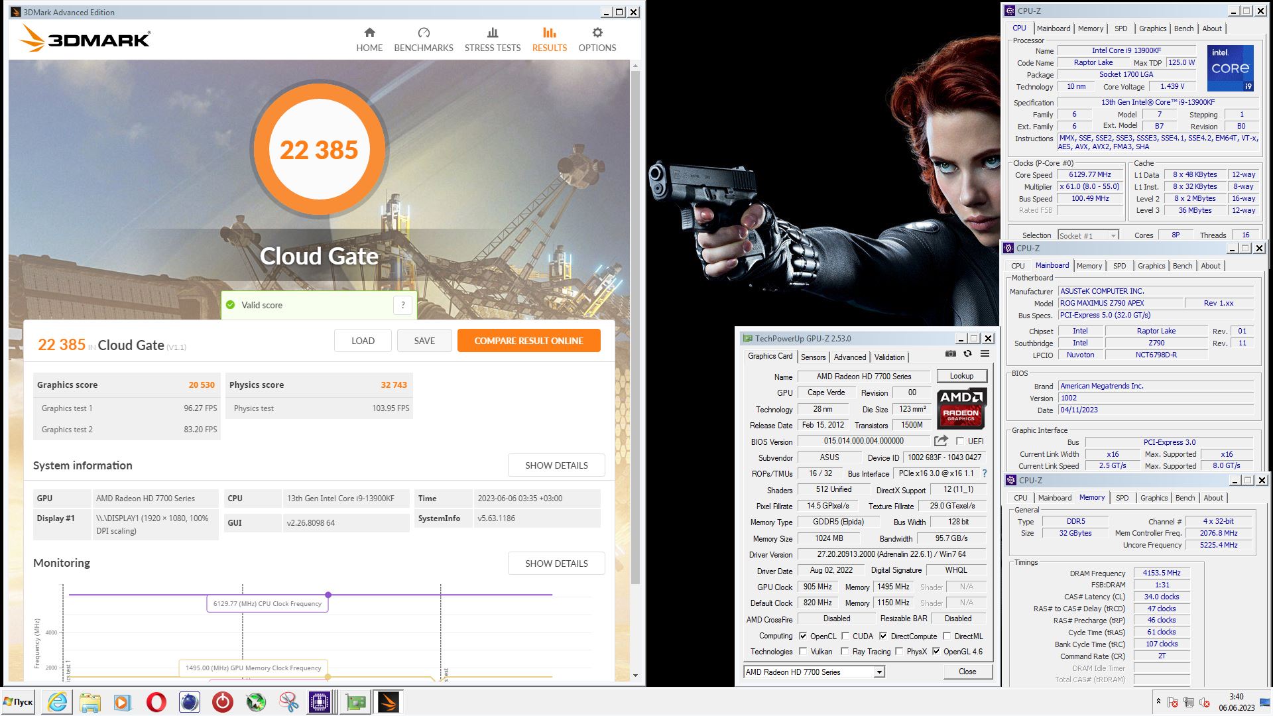This screenshot has width=1273, height=716.
Task: Take a GPU-Z screenshot with the camera icon
Action: tap(950, 354)
